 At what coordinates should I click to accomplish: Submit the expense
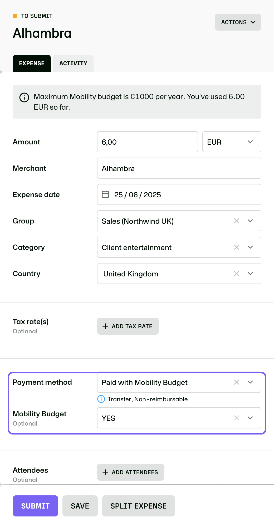click(x=35, y=506)
